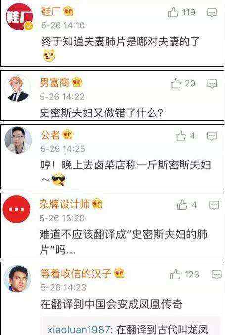225x335 pixels.
Task: Like 公老's comment about 卤菜店
Action: tap(180, 136)
